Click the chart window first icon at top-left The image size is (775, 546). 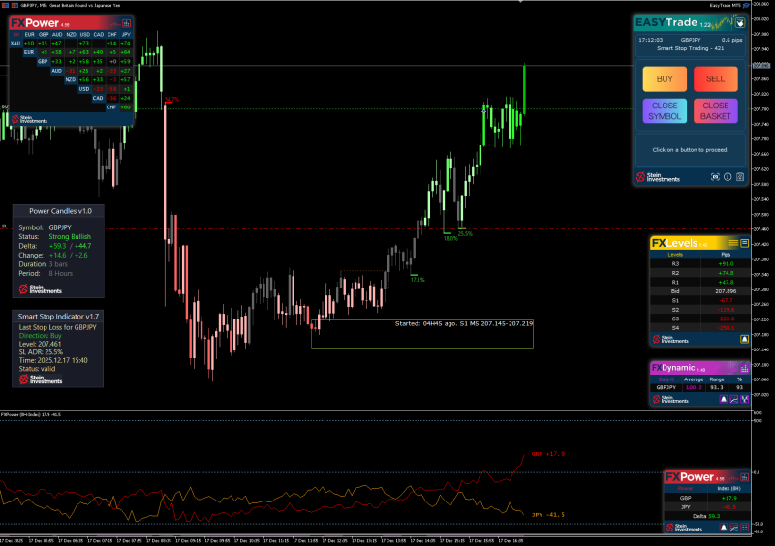6,5
